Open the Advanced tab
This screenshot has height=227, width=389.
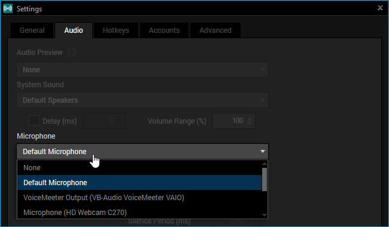(x=215, y=30)
